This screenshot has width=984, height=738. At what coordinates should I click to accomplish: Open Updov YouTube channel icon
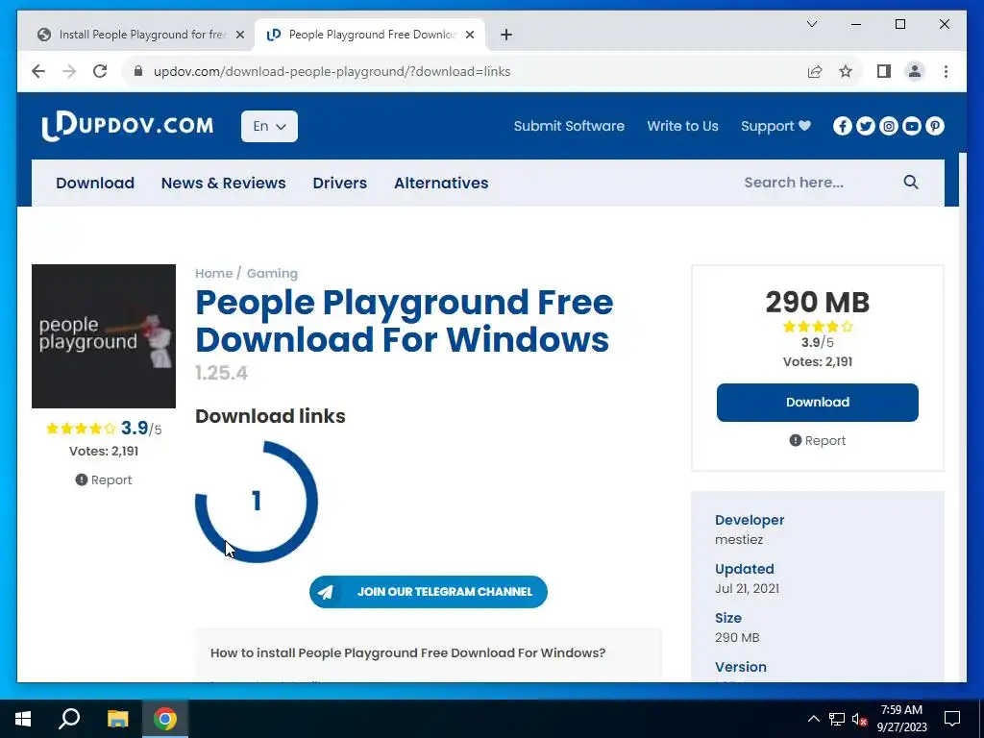point(911,126)
